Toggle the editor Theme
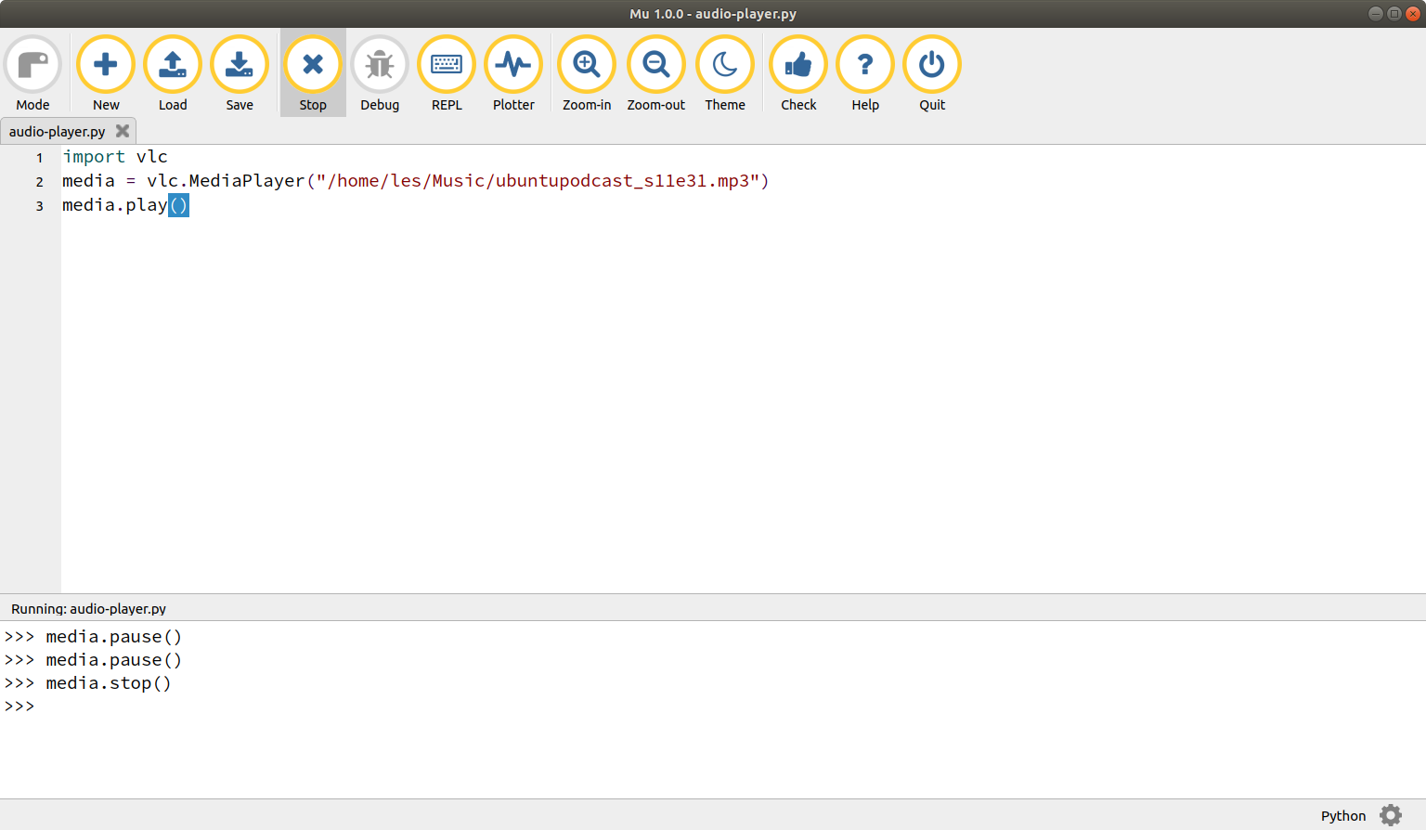1426x830 pixels. (x=724, y=72)
